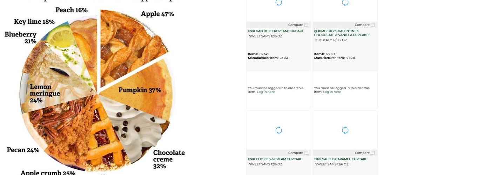Check Compare for 12PK Van Bettercream Cupcake
491x175 pixels.
click(306, 25)
